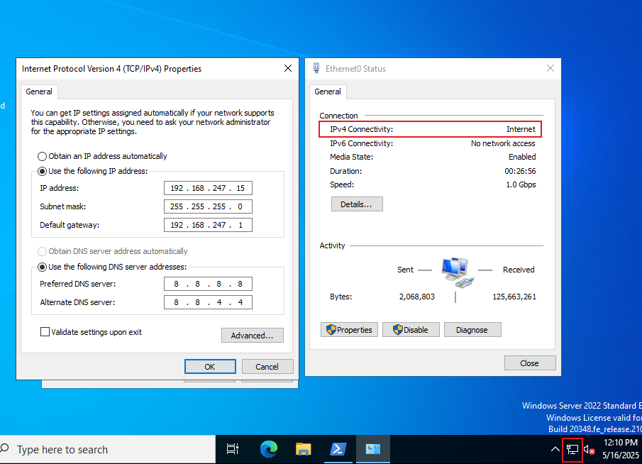Close the Ethernet0 Status window with X
This screenshot has height=464, width=642.
(x=550, y=68)
